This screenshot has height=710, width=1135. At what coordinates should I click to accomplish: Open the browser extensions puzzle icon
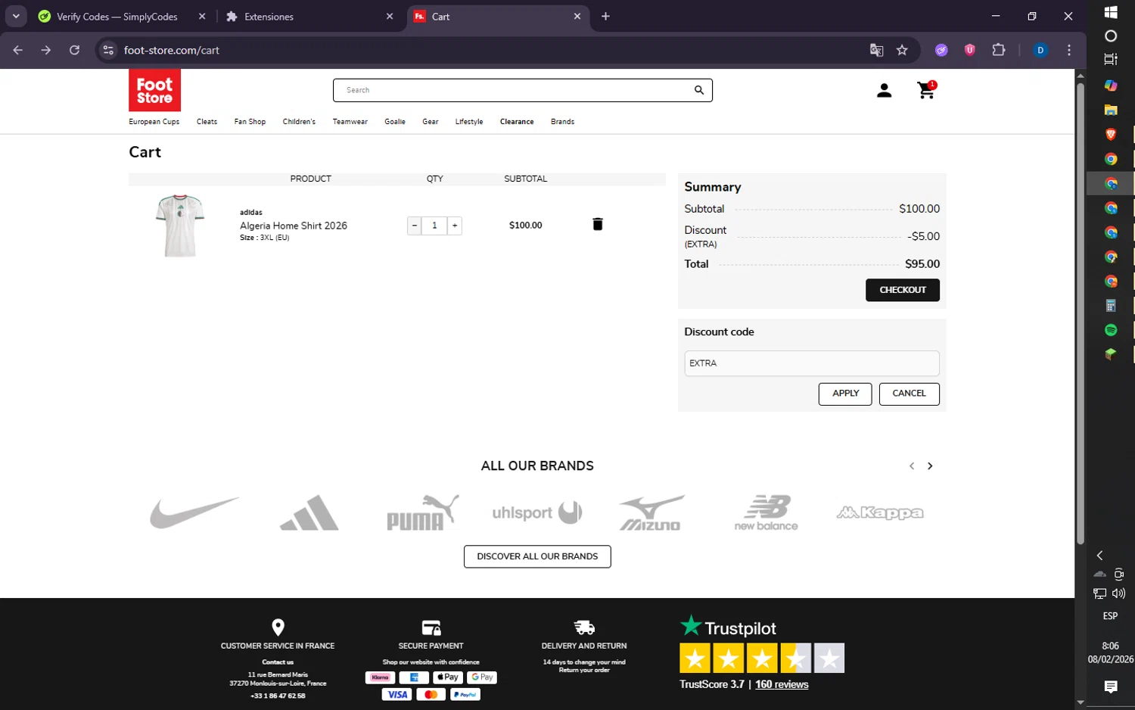click(999, 50)
